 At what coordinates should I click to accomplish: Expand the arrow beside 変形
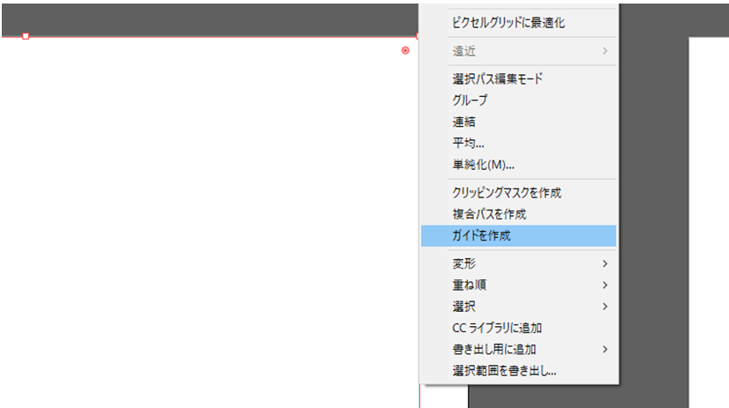605,263
